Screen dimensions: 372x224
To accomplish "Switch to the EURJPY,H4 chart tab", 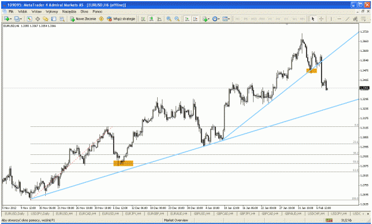I will coord(133,214).
